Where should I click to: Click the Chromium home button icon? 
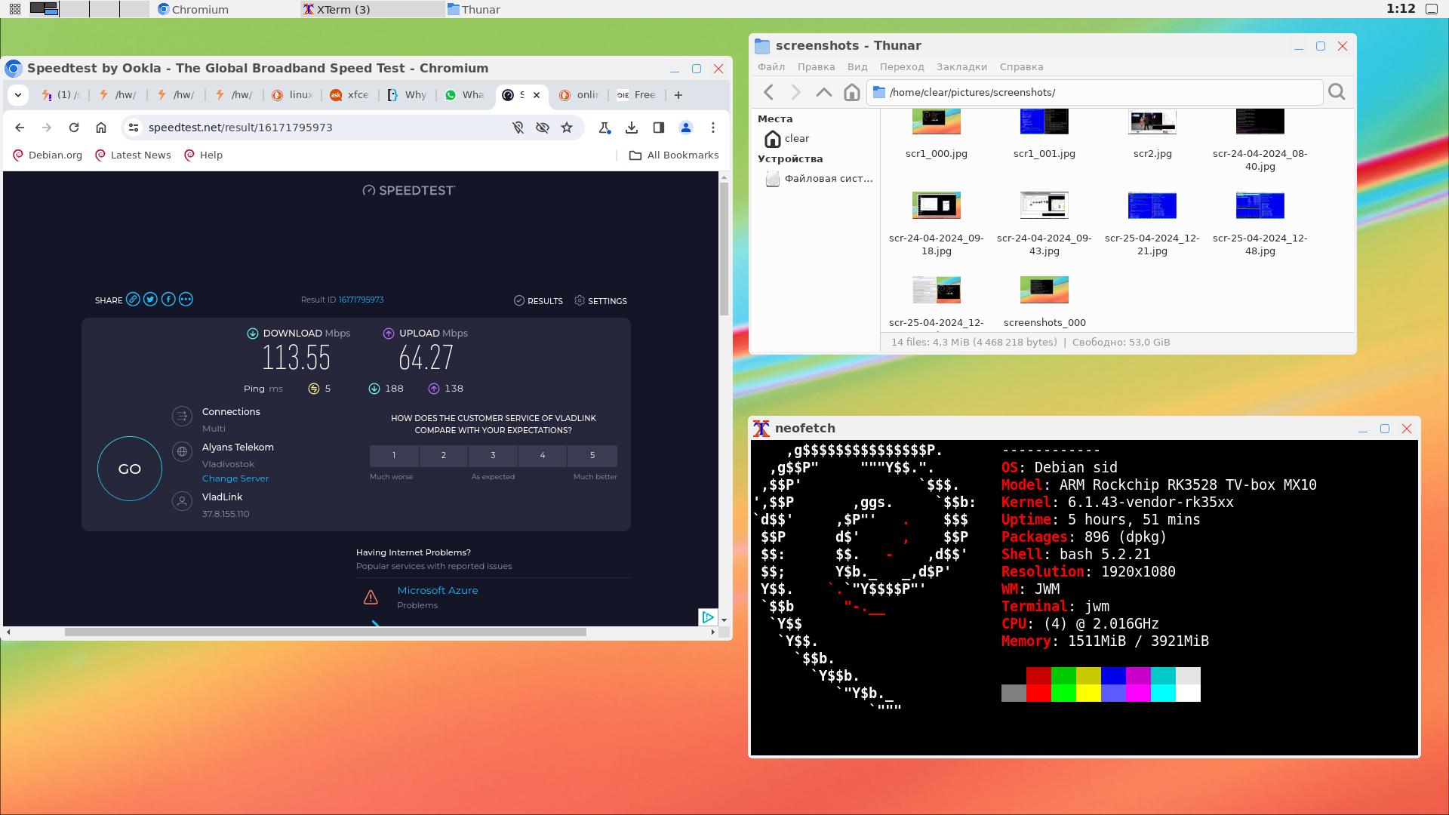101,128
